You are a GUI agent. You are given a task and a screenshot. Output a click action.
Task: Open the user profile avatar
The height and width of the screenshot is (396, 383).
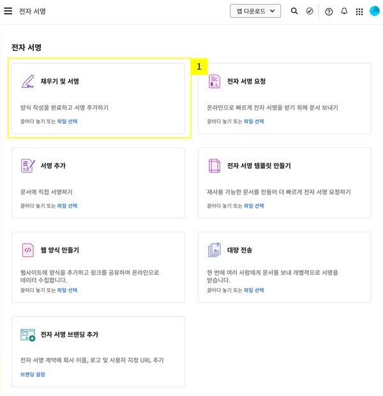pos(375,11)
